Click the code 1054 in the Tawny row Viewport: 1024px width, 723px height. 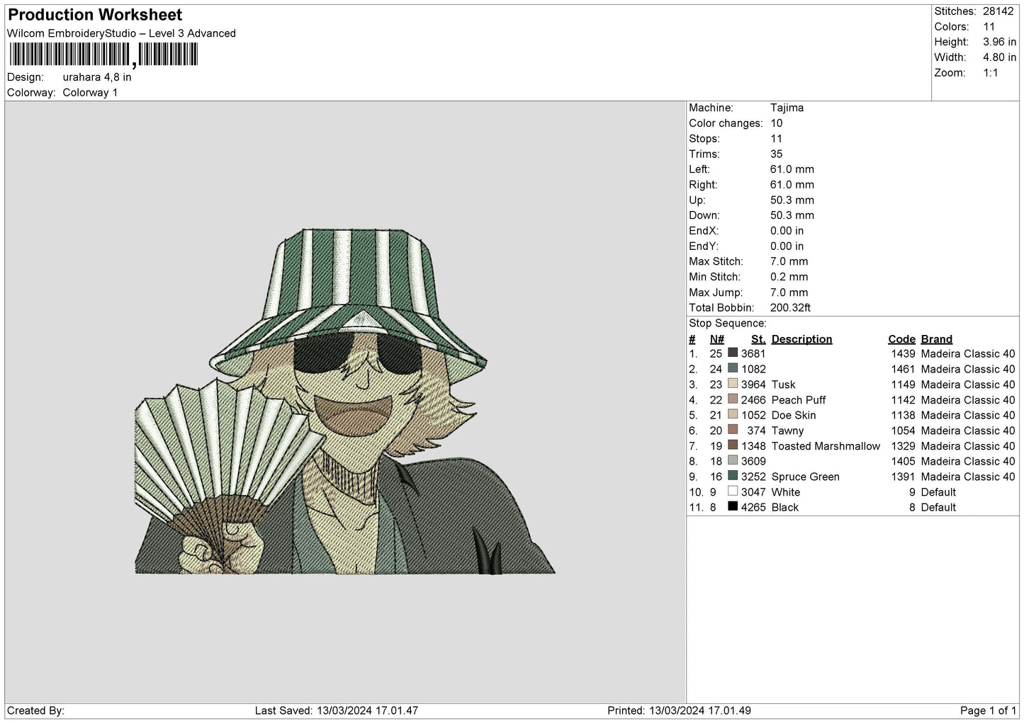(903, 431)
